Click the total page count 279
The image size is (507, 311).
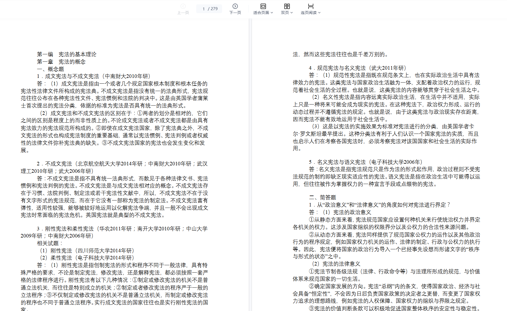point(214,9)
